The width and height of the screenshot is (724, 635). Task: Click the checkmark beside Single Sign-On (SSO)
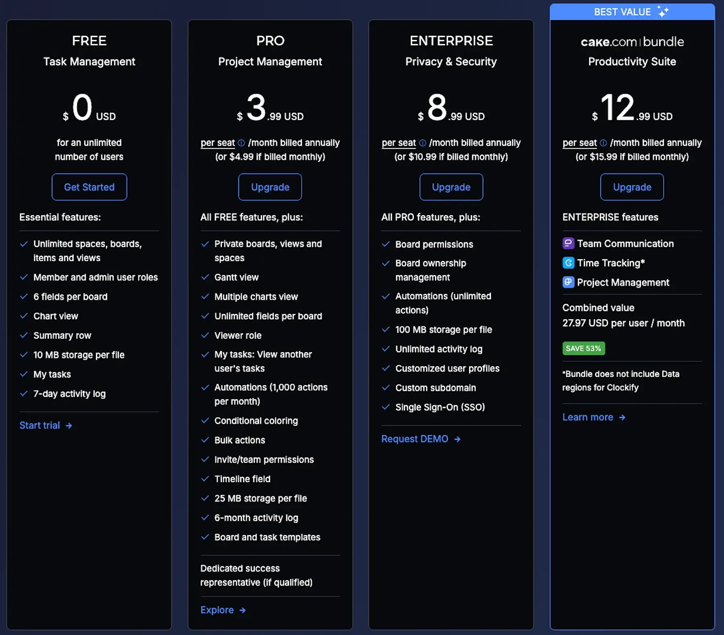pos(386,407)
